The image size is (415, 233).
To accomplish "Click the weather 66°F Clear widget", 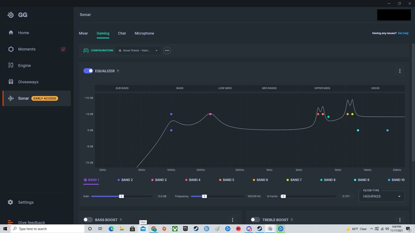I will coord(356,229).
